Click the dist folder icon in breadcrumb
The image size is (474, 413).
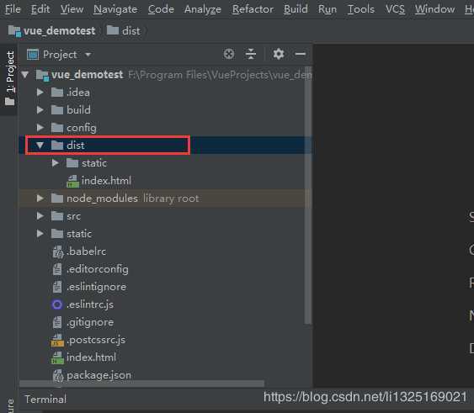(113, 30)
